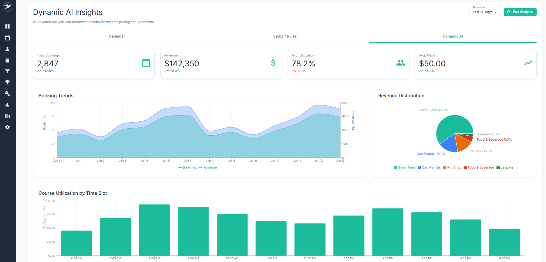The height and width of the screenshot is (262, 546).
Task: Click the Booking Trends chart title
Action: 56,96
